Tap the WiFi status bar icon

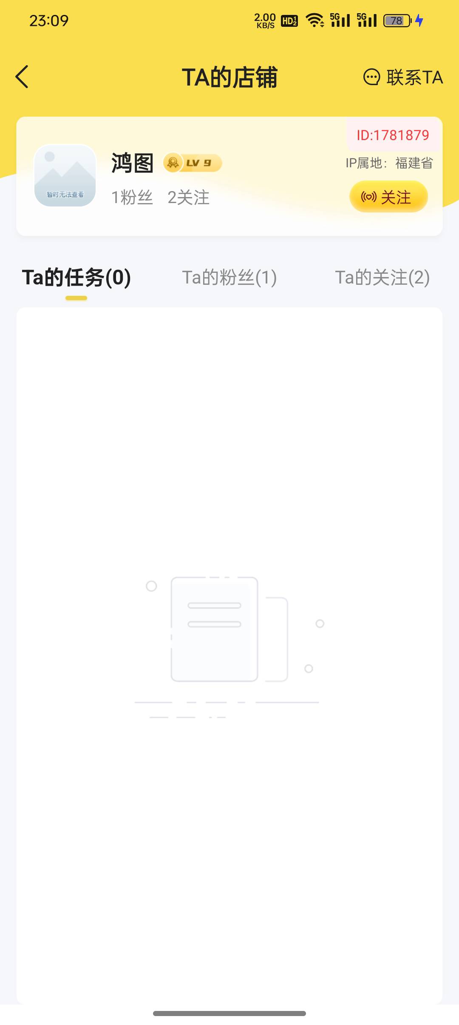tap(315, 20)
